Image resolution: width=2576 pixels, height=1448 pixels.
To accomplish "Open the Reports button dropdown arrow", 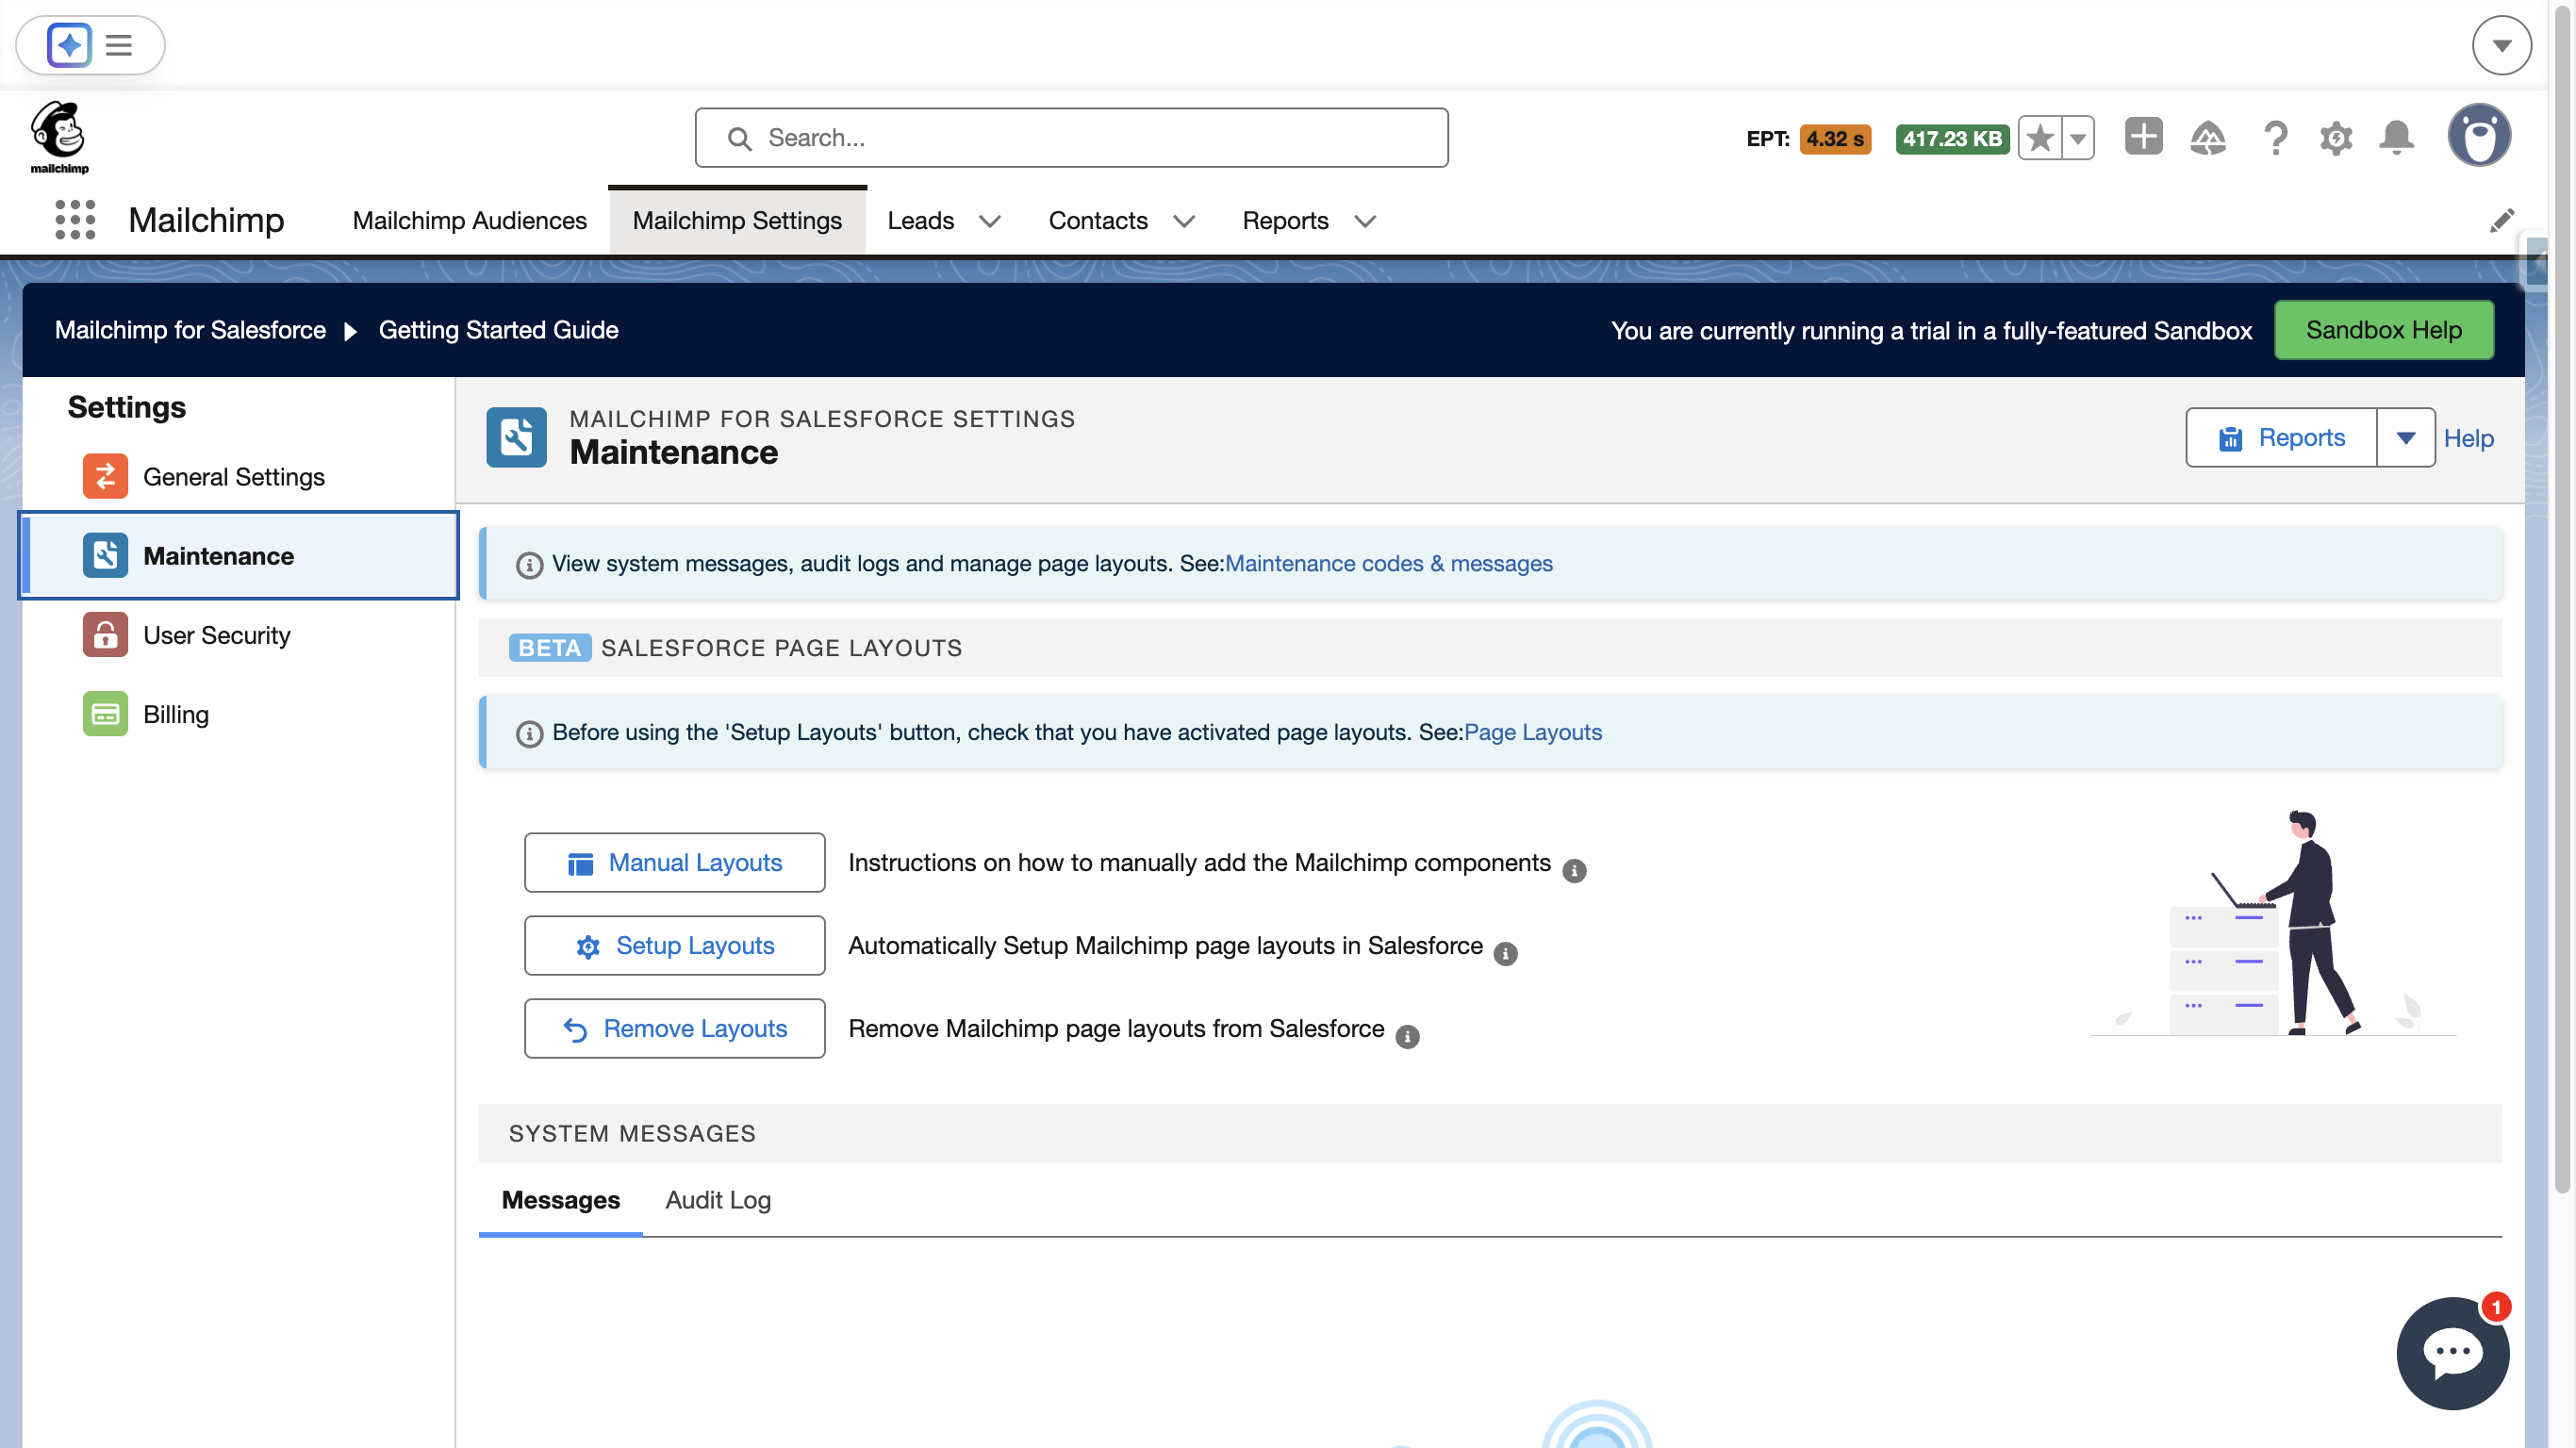I will (x=2405, y=437).
